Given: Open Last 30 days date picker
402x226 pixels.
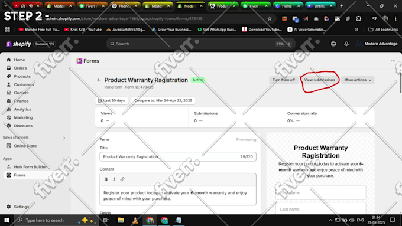Looking at the screenshot, I should 112,100.
